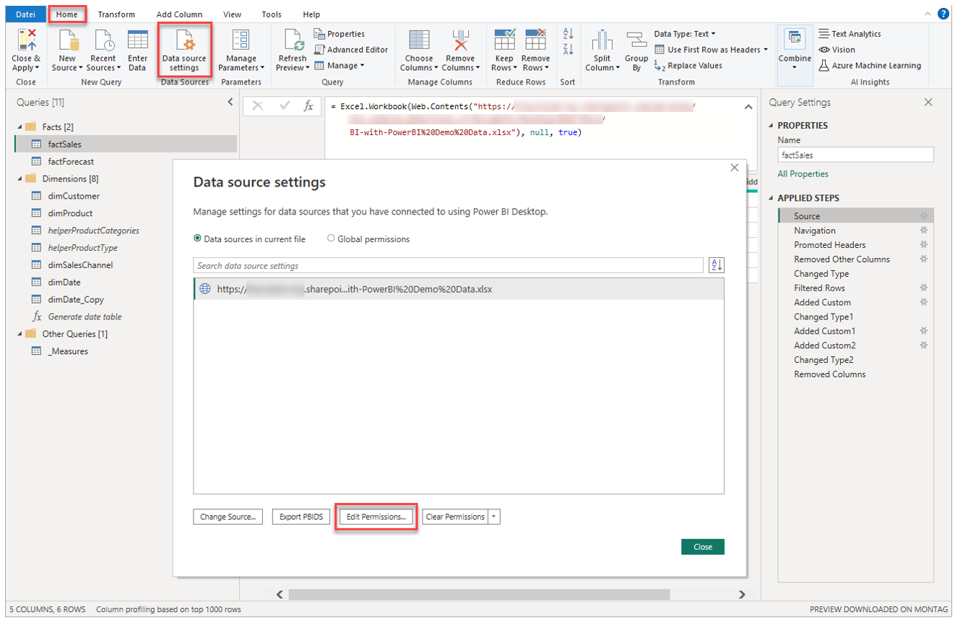This screenshot has width=955, height=623.
Task: Collapse the APPLIED STEPS section
Action: (772, 198)
